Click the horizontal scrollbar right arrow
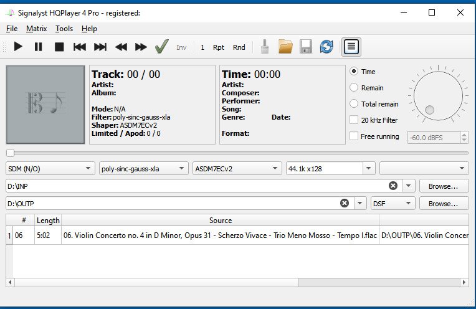 [464, 282]
